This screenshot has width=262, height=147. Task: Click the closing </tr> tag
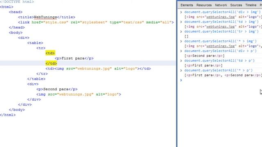(x=42, y=73)
